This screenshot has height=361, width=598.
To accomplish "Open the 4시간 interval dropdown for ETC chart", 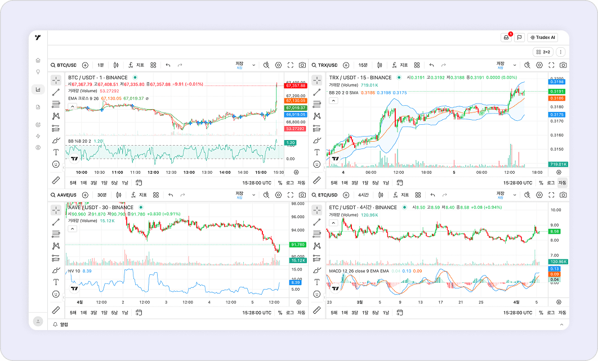I will click(363, 195).
